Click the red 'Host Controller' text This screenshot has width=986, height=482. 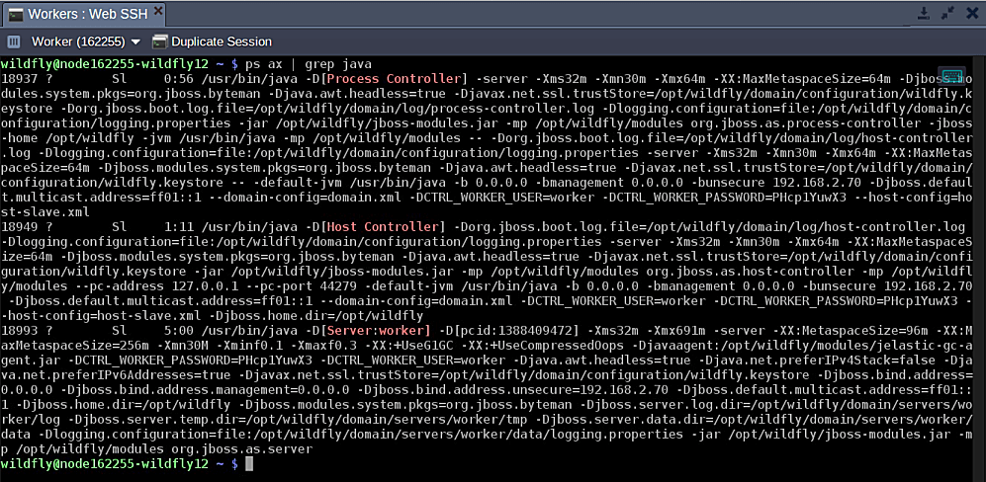(383, 226)
